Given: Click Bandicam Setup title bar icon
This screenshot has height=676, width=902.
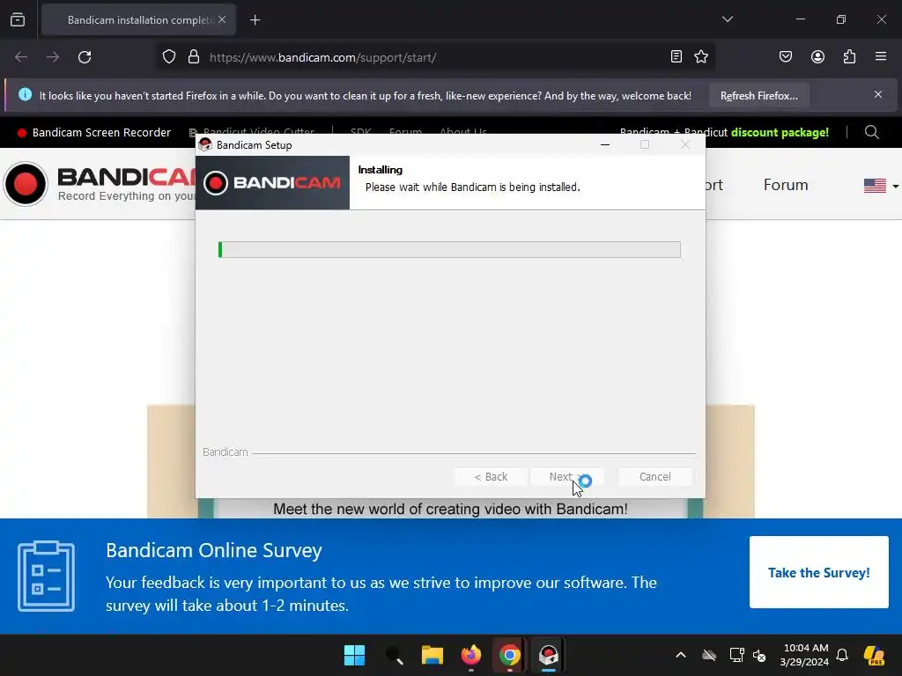Looking at the screenshot, I should pyautogui.click(x=205, y=144).
